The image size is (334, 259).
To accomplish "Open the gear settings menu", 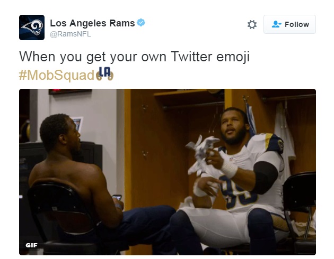I will (x=252, y=25).
